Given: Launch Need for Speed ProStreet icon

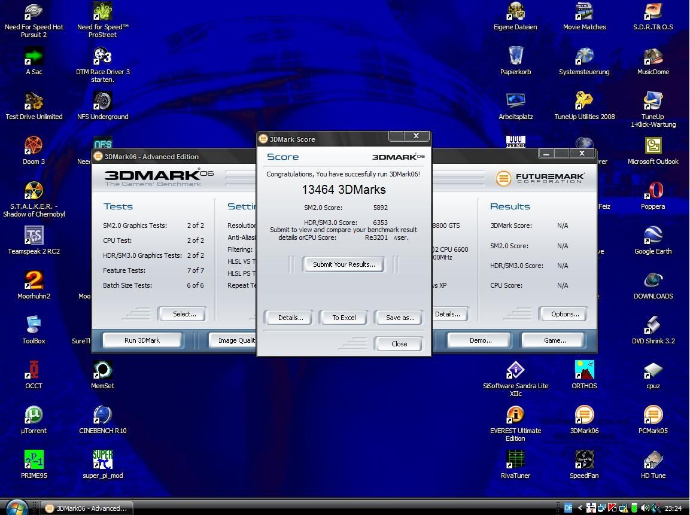Looking at the screenshot, I should tap(102, 20).
